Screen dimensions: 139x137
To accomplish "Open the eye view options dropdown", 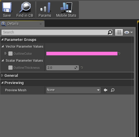I will point(129,32).
